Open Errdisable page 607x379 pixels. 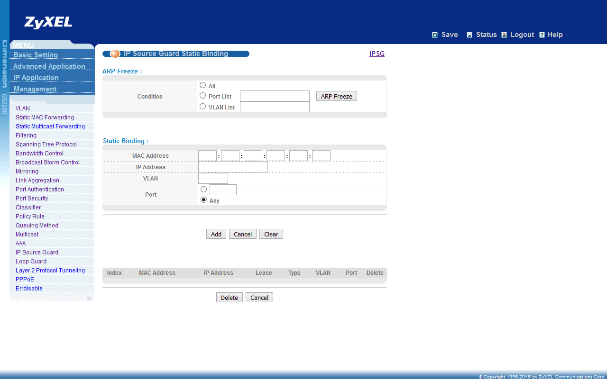29,289
